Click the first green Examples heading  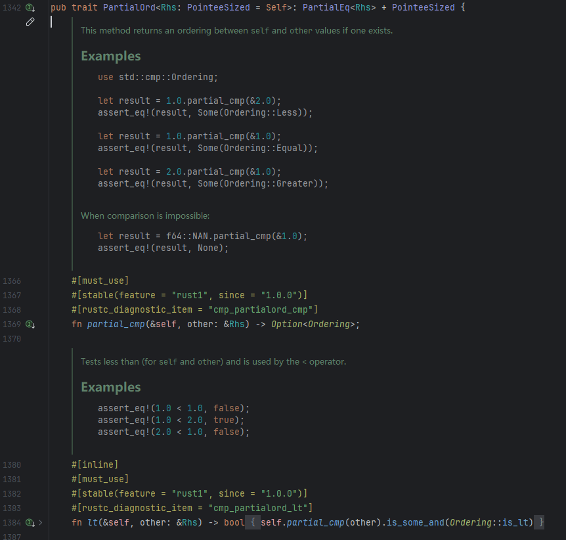coord(110,56)
